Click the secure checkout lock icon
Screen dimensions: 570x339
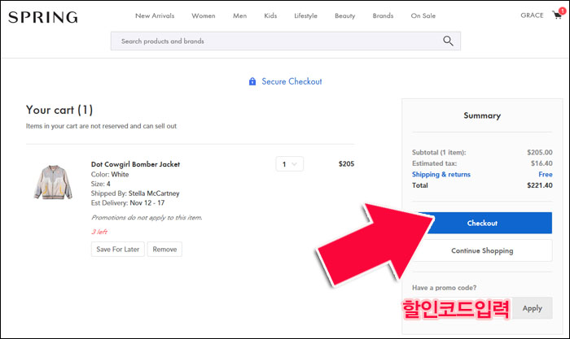(x=252, y=81)
